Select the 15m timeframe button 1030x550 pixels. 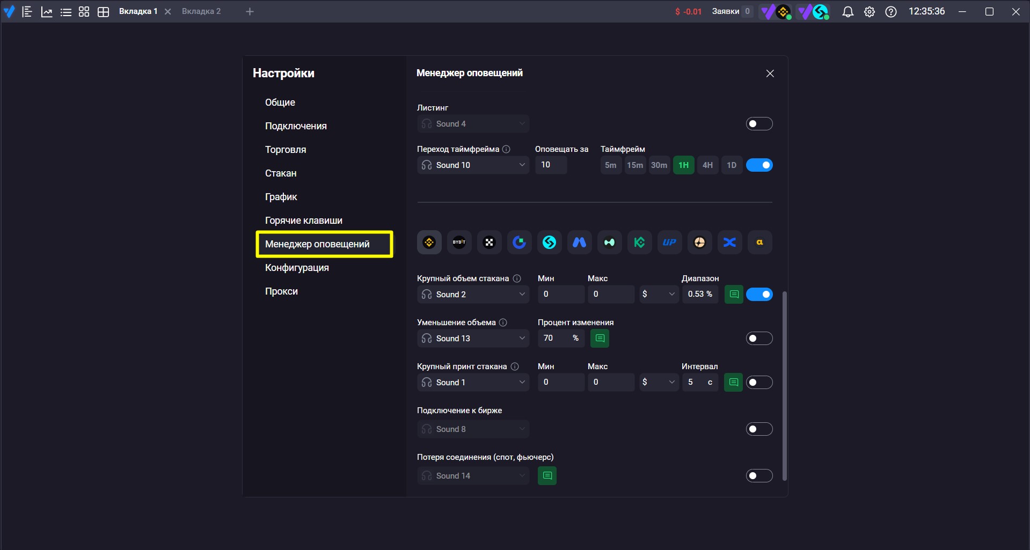635,165
